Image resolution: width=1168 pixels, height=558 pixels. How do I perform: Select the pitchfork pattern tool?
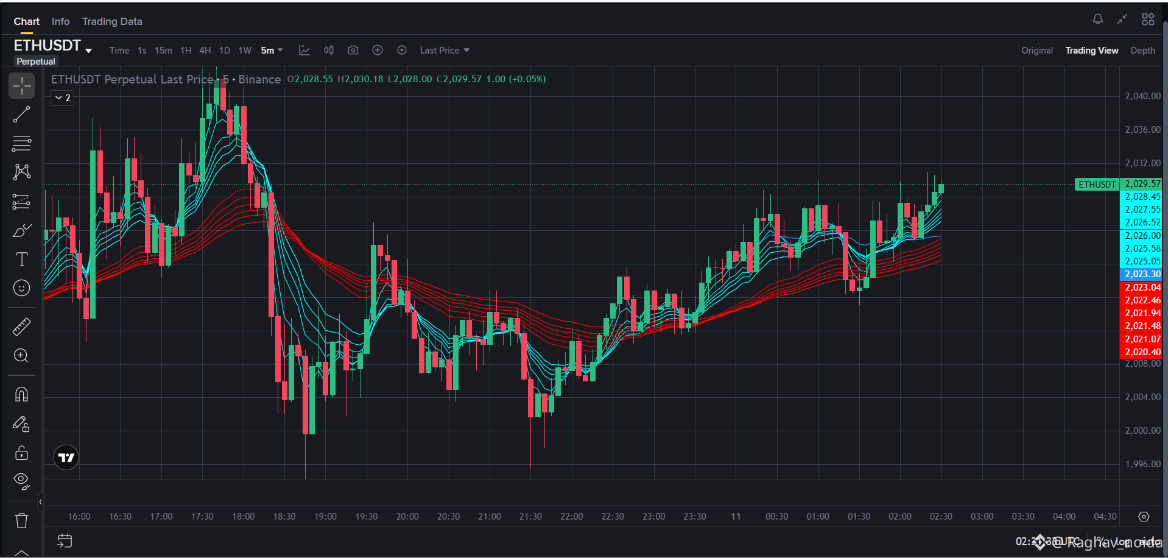[x=21, y=172]
